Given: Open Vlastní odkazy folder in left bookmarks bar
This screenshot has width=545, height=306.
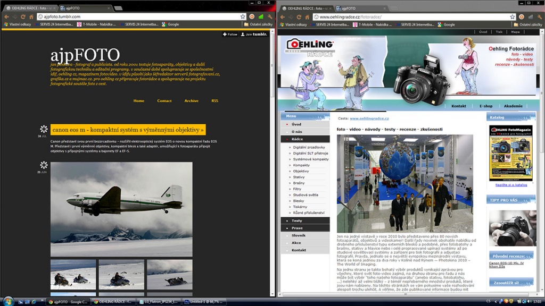Looking at the screenshot, I should [x=17, y=24].
